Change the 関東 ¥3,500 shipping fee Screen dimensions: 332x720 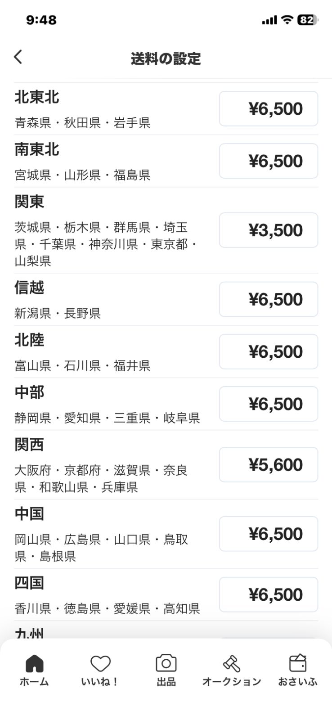(x=269, y=230)
